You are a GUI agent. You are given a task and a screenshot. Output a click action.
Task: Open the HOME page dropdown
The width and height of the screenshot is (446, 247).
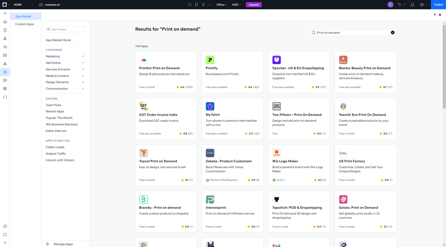[x=24, y=4]
